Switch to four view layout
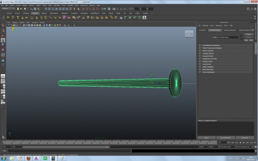This screenshot has width=258, height=161. tap(3, 81)
